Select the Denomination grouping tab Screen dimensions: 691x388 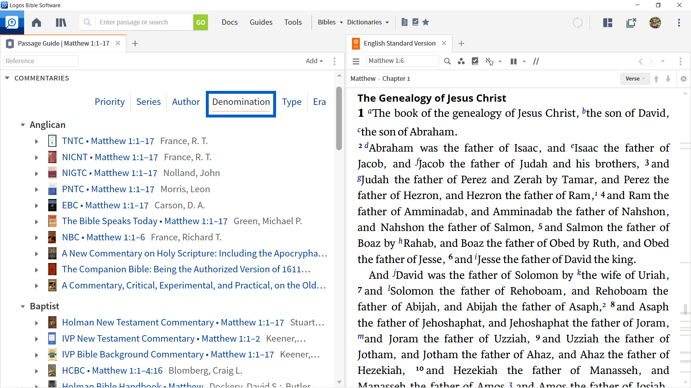tap(241, 102)
